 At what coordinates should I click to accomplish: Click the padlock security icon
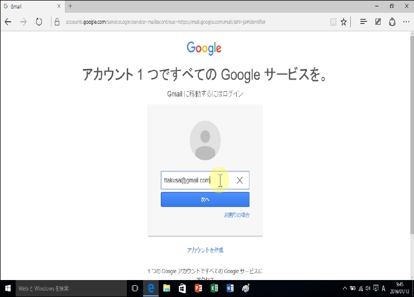pos(57,22)
